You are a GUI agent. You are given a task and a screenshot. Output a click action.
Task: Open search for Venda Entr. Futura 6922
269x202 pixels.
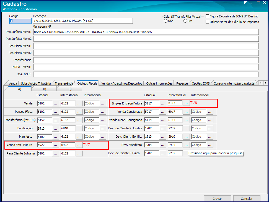click(79, 145)
